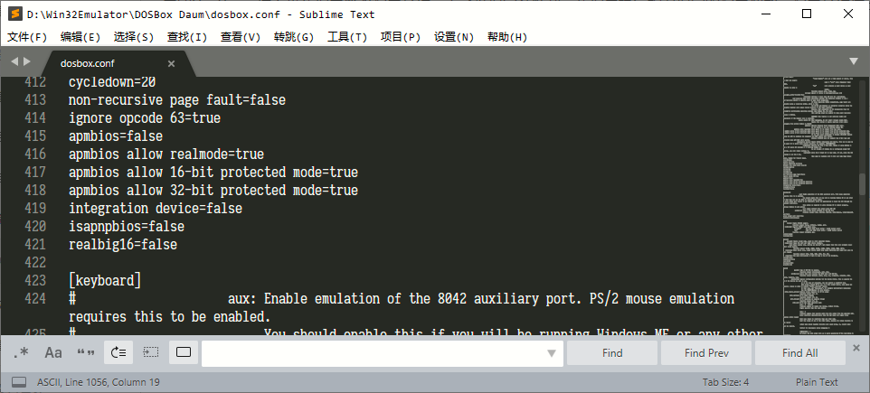Open the 查找(I) menu

(x=187, y=37)
